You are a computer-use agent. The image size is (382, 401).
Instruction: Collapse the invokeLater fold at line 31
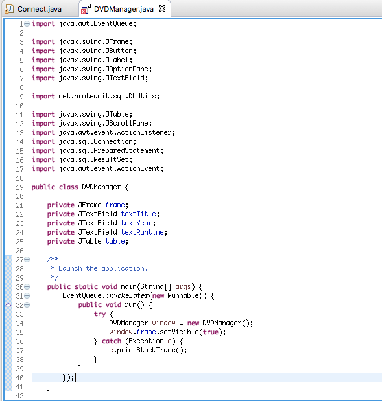click(27, 296)
